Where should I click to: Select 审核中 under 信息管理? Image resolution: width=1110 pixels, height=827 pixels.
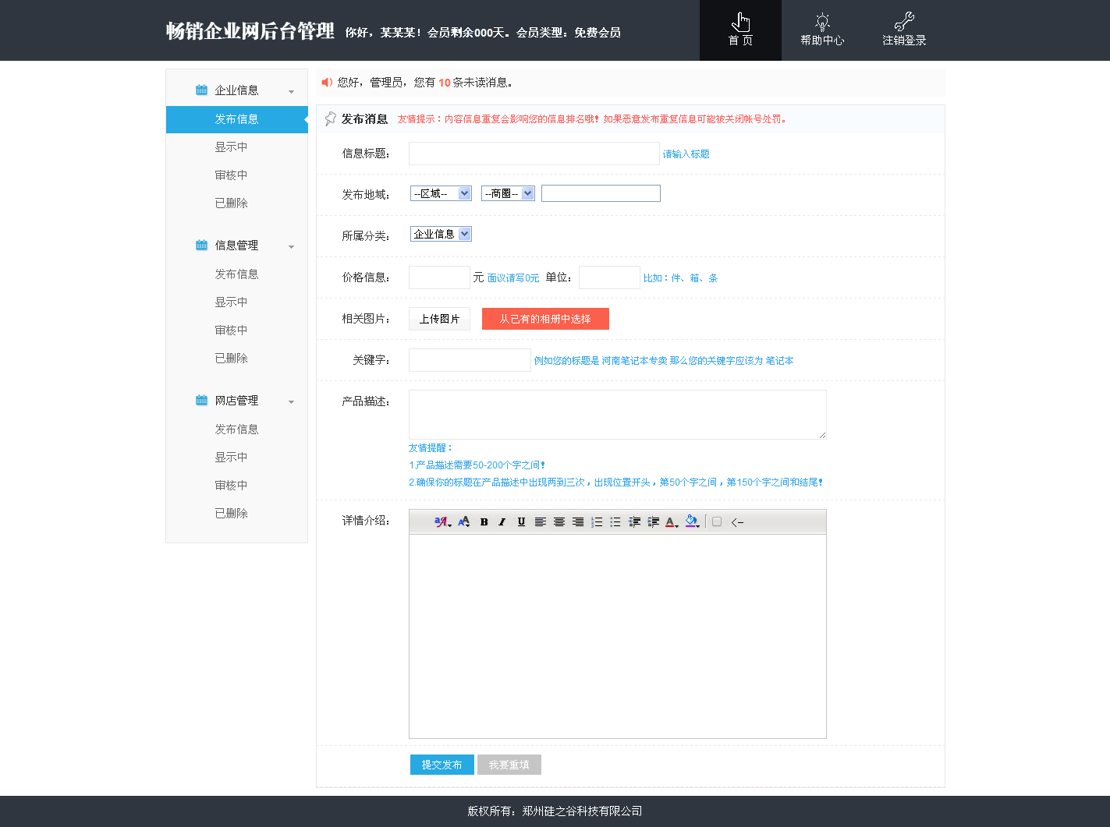232,330
